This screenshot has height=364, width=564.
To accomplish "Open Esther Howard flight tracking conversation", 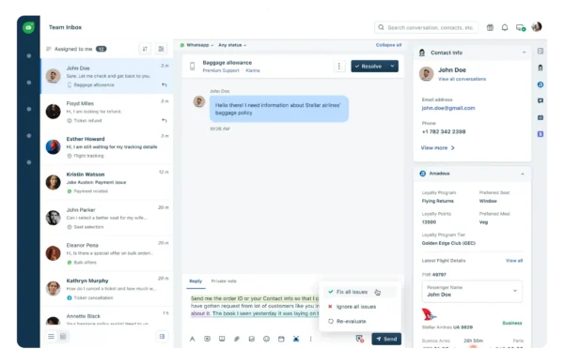I will 107,147.
